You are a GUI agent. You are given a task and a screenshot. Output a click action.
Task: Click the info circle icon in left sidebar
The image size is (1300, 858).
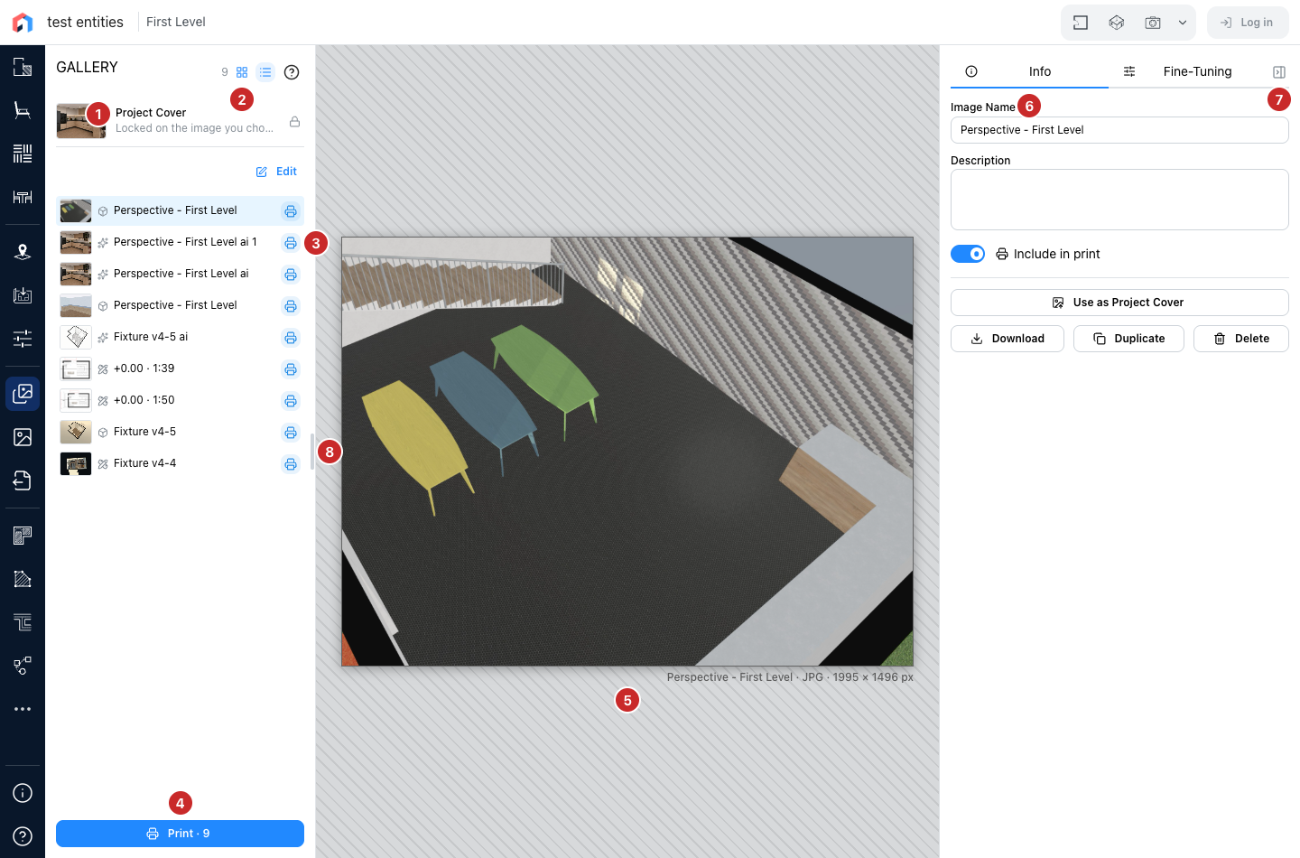[x=23, y=793]
